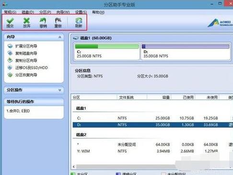Viewport: 233px width, 175px height.
Task: Click the purple D: usage bar
Action: [x=186, y=47]
